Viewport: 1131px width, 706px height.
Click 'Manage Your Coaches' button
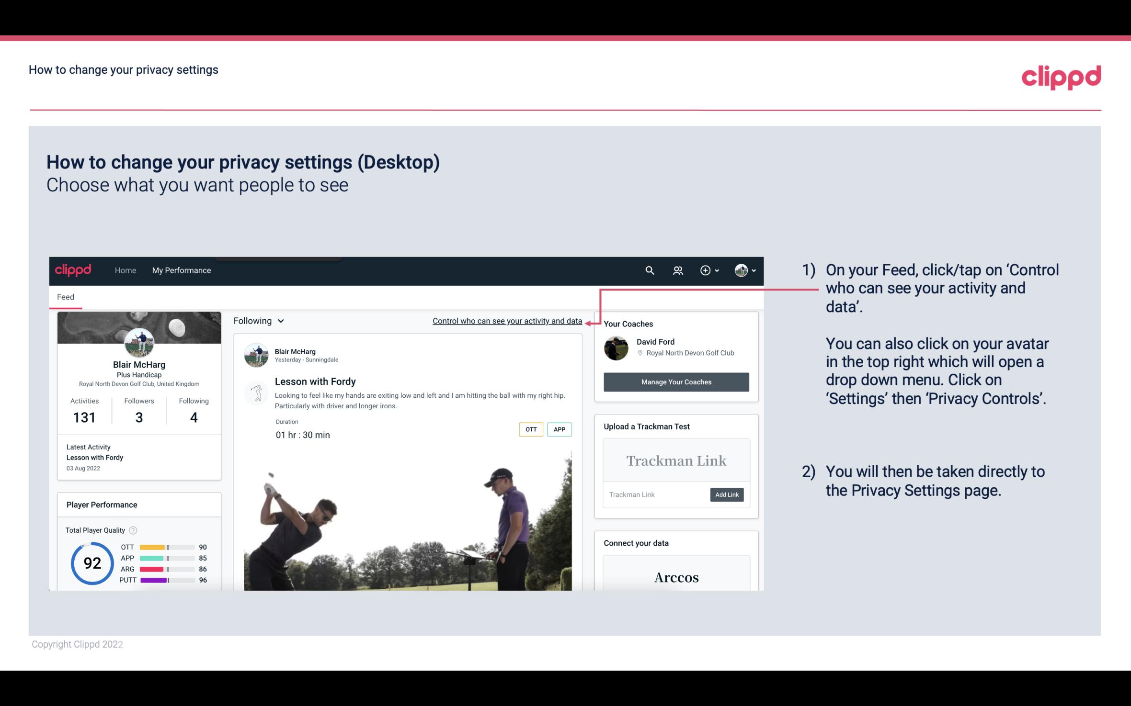coord(675,381)
